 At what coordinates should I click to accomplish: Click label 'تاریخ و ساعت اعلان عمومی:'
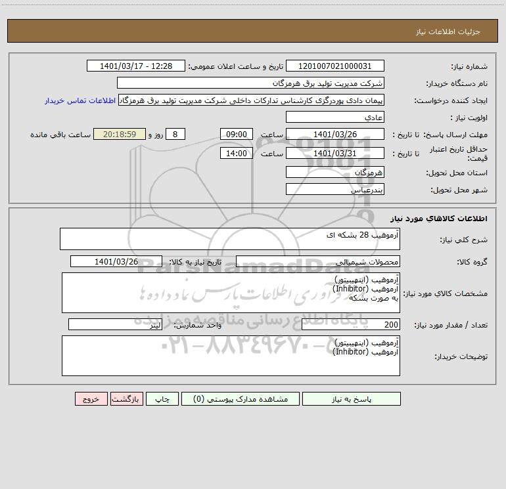pos(236,66)
